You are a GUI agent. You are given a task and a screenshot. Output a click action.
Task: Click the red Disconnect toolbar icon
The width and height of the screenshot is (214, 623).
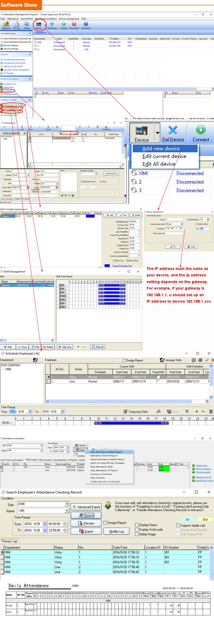[x=74, y=24]
